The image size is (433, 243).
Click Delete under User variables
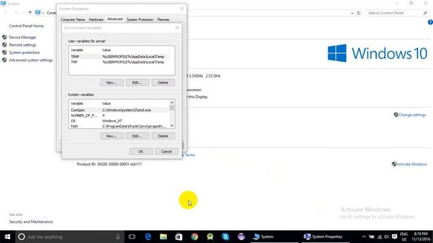pyautogui.click(x=163, y=82)
